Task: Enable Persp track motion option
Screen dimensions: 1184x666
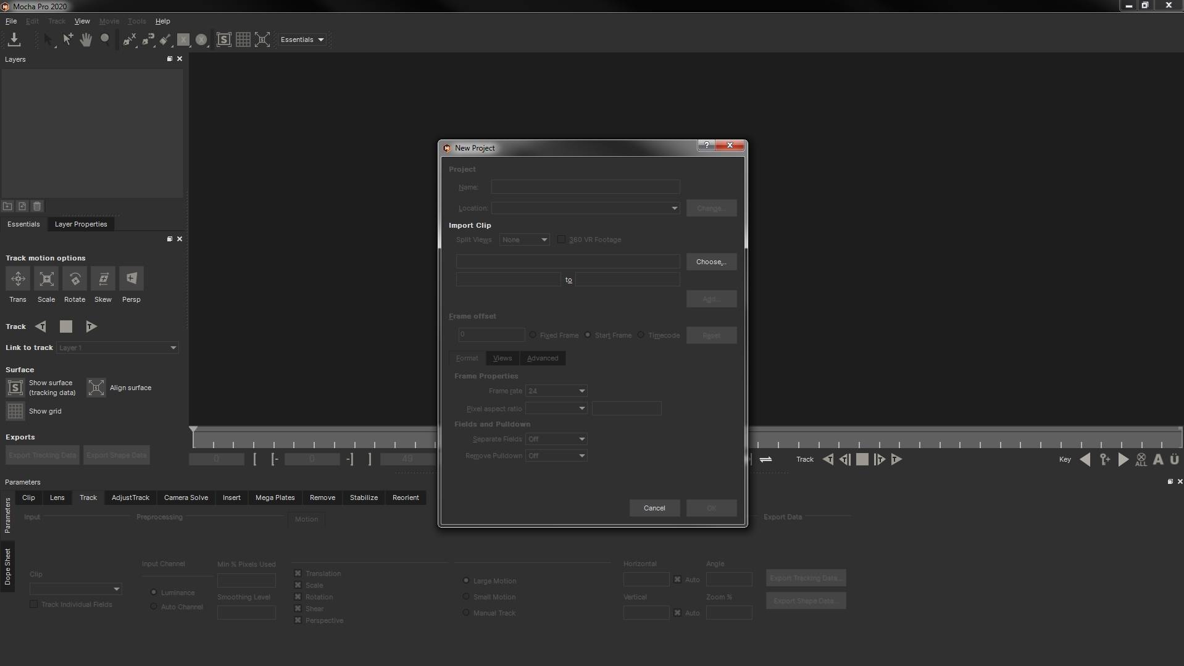Action: (x=131, y=278)
